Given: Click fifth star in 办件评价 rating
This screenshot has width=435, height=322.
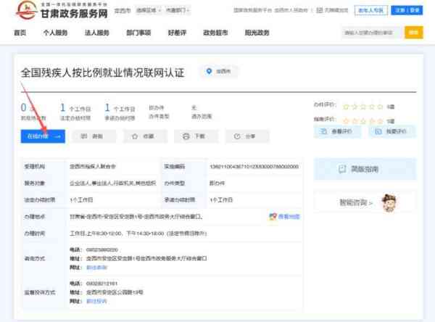Looking at the screenshot, I should click(x=380, y=107).
